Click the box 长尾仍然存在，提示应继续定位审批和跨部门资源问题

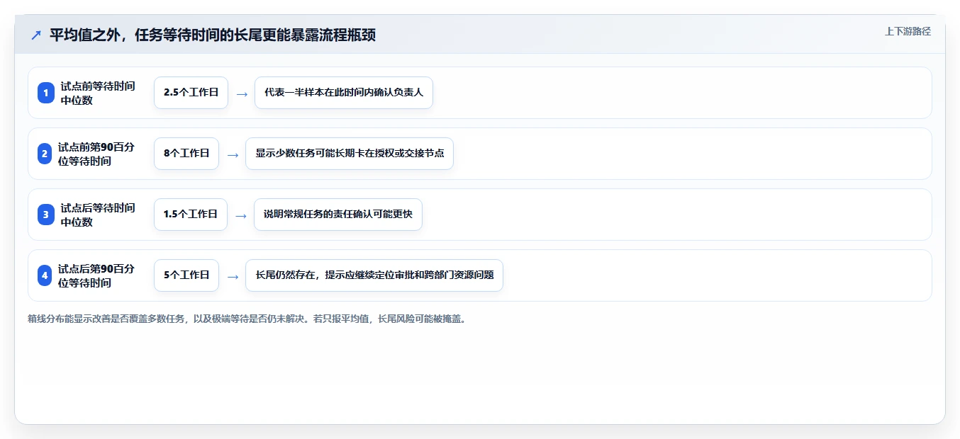374,275
